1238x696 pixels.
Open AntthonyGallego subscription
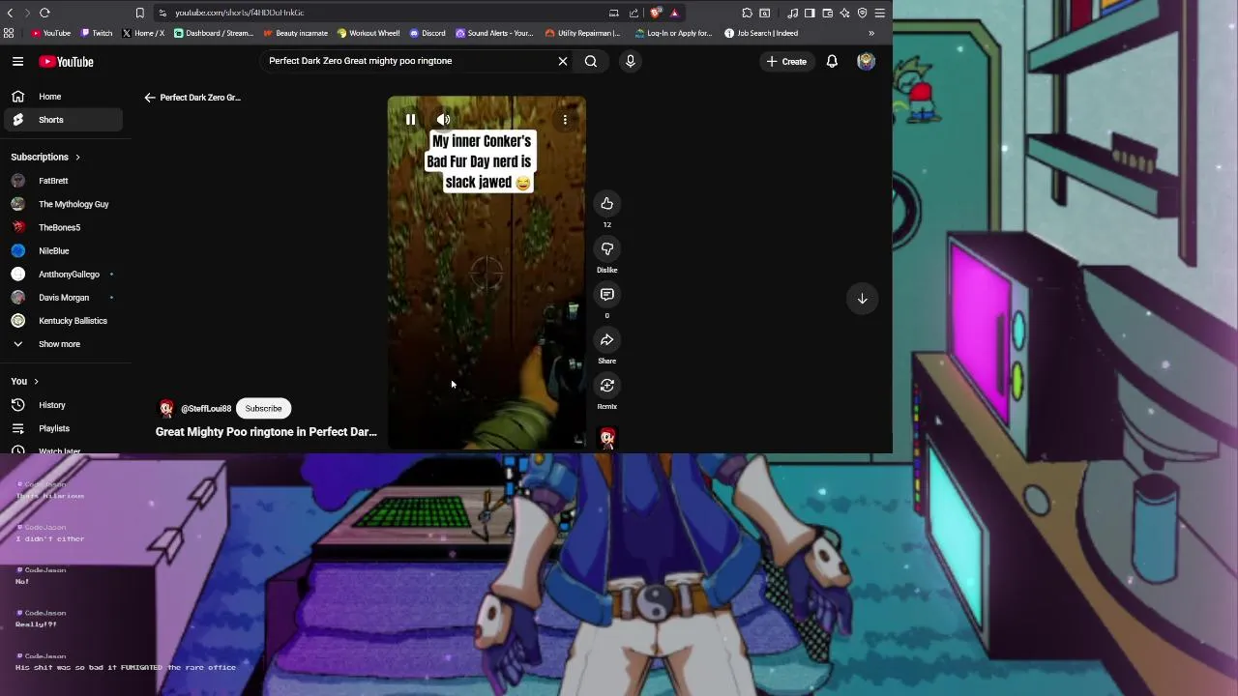click(x=63, y=275)
